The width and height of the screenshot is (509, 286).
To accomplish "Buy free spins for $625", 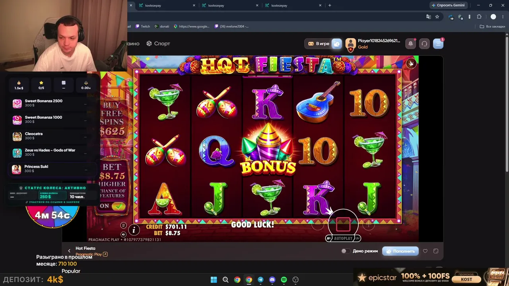I will pyautogui.click(x=112, y=118).
